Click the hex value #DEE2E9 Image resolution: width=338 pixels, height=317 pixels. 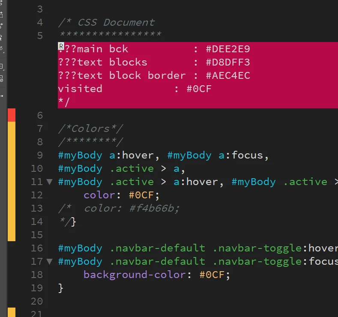228,49
